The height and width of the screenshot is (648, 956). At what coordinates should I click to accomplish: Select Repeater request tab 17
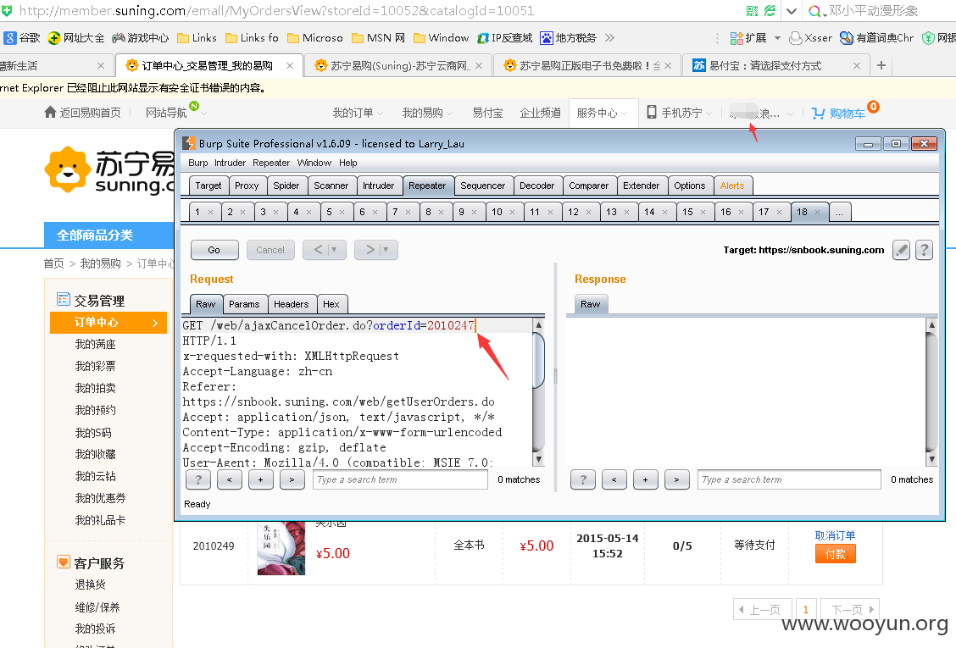(x=764, y=212)
